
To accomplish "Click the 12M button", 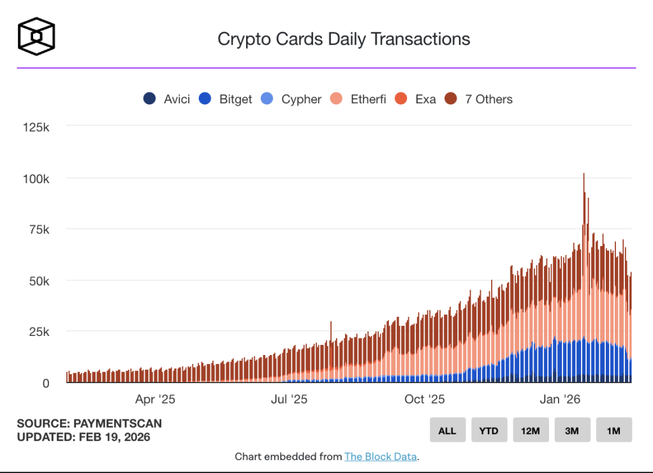I will coord(531,430).
